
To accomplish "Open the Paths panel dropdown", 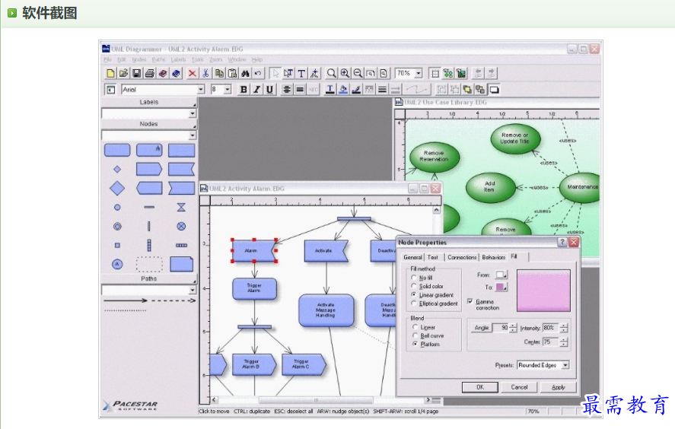I will (x=192, y=290).
